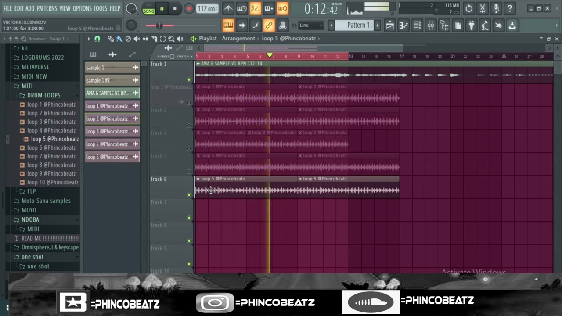Click the master pitch knob
The width and height of the screenshot is (562, 316).
(x=131, y=25)
